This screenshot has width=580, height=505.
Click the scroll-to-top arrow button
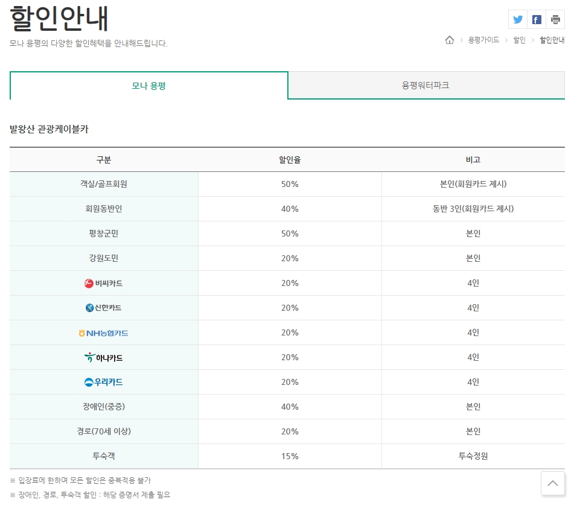[x=552, y=483]
